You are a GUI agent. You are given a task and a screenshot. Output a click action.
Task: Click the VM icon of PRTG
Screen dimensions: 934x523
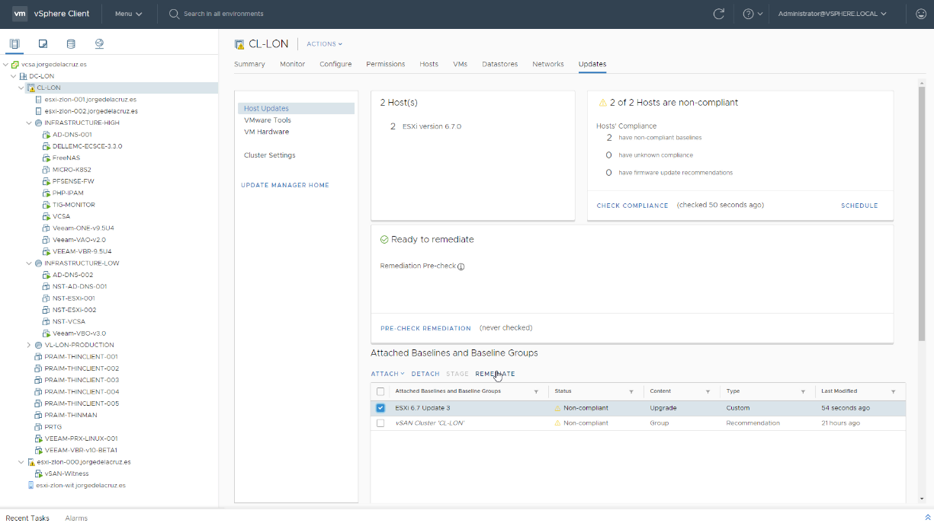click(38, 427)
